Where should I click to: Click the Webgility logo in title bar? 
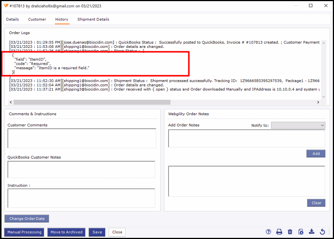pyautogui.click(x=6, y=6)
